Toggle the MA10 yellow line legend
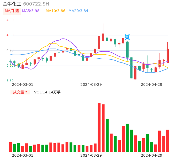Viewport: 180px width, 159px height. tap(55, 11)
